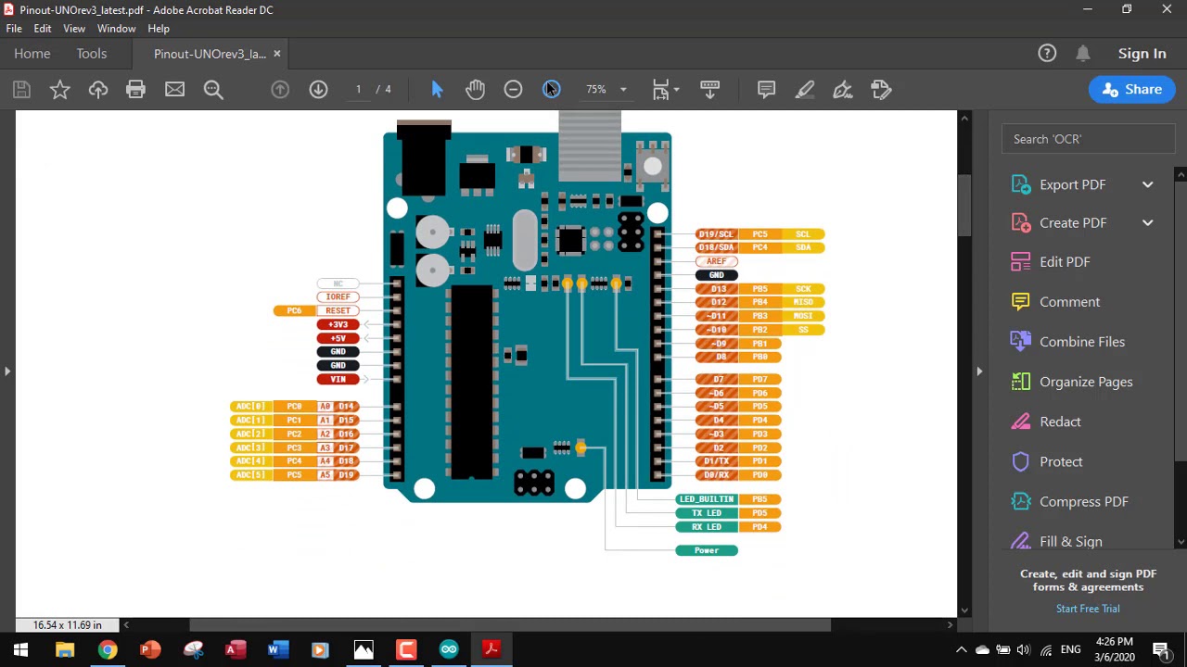Click Start Free Trial link
1187x667 pixels.
coord(1088,609)
